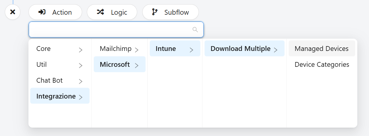Click the magnifier search icon
Viewport: 369px width, 136px height.
195,29
